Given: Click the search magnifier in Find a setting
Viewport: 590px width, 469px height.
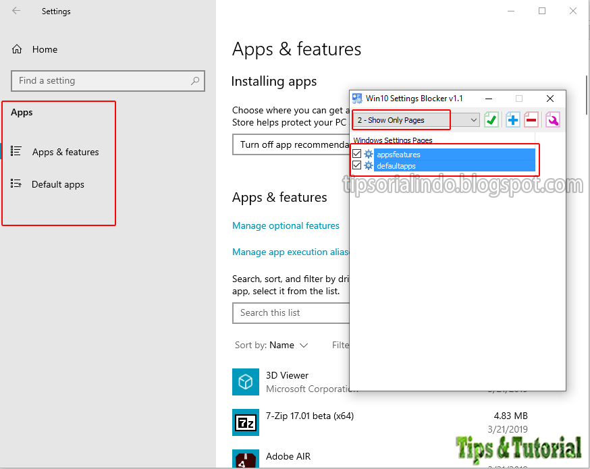Looking at the screenshot, I should tap(195, 80).
